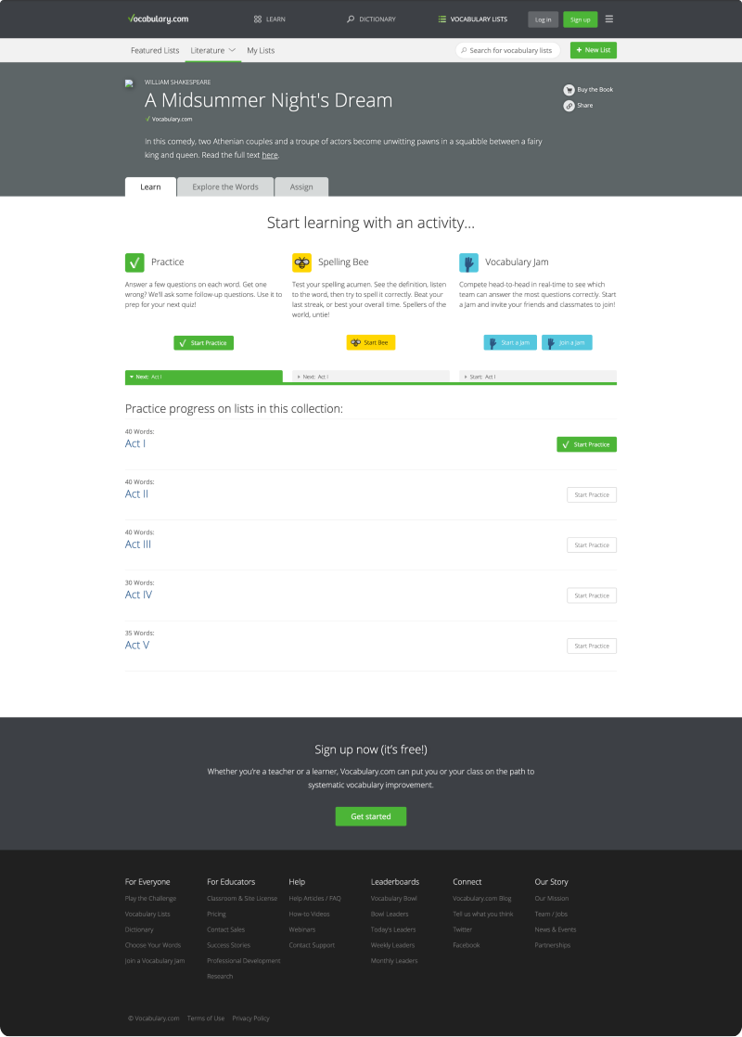
Task: Open Classroom & Site License footer link
Action: pos(242,899)
